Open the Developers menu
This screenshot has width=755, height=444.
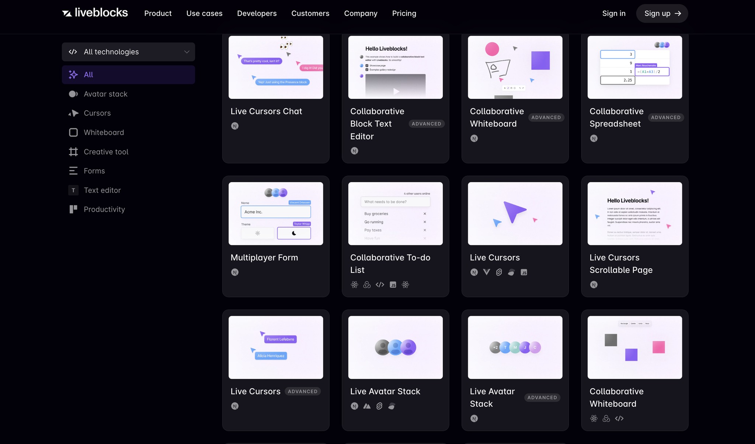257,13
